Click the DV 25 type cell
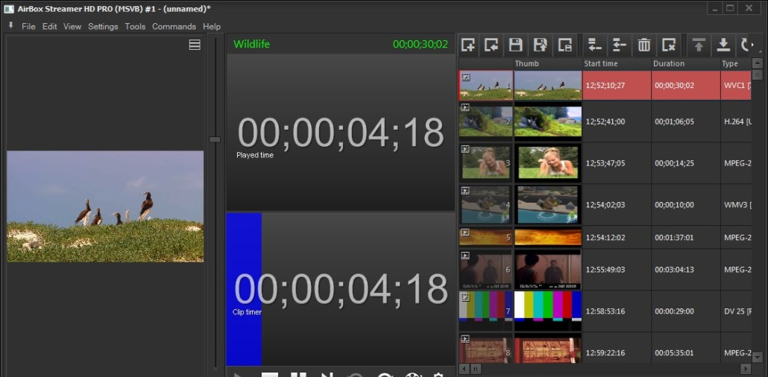This screenshot has width=768, height=377. pyautogui.click(x=737, y=311)
